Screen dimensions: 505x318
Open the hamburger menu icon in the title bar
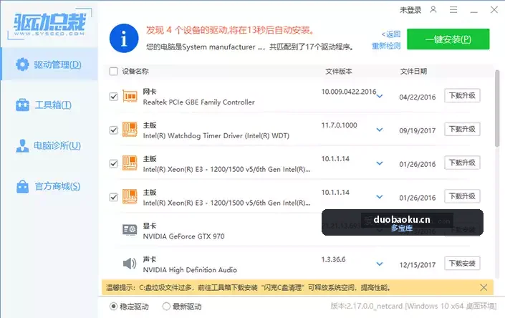[x=453, y=10]
